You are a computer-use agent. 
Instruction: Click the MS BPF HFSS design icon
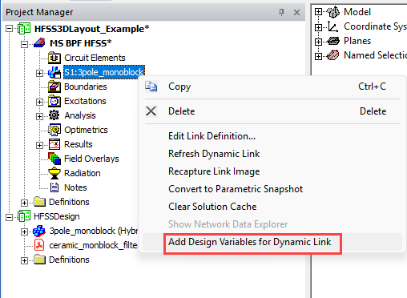coord(39,43)
